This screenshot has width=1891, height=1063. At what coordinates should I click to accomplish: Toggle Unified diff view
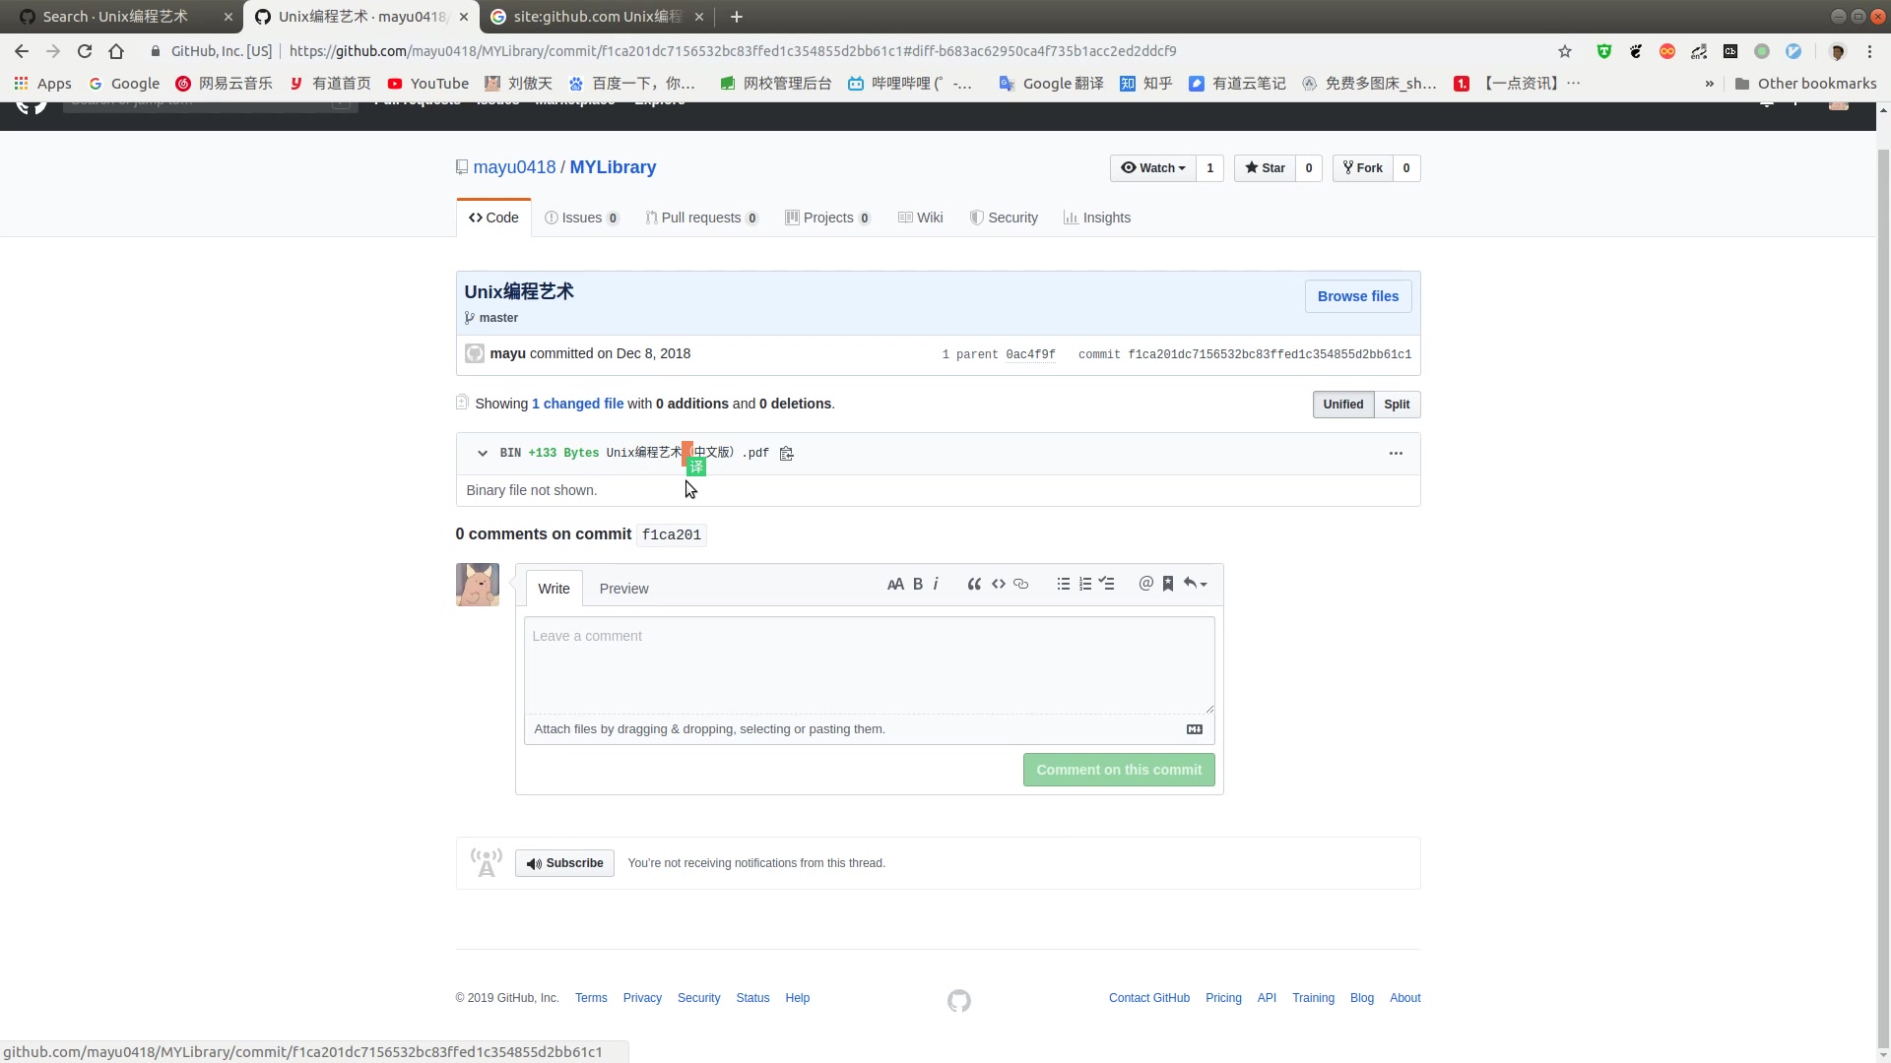1343,404
